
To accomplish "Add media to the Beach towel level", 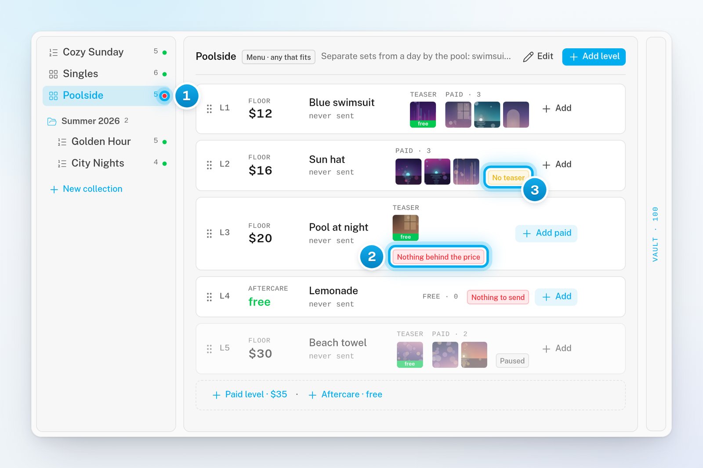I will [x=557, y=349].
